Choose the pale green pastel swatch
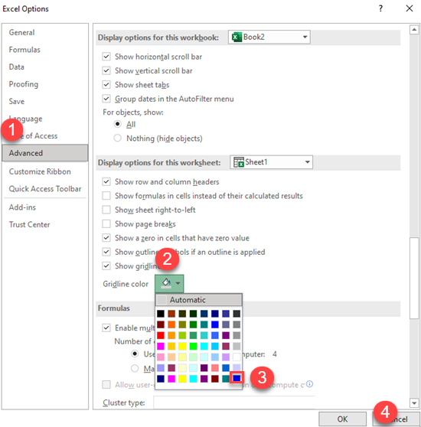This screenshot has height=427, width=421. 193,357
